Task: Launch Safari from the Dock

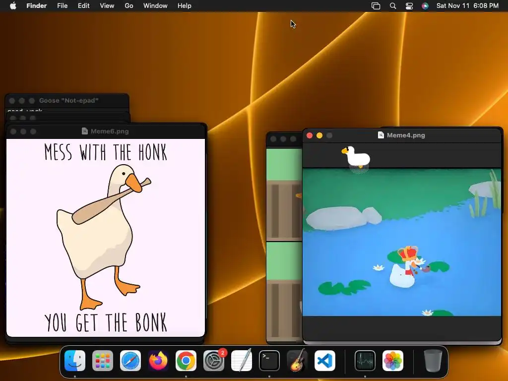Action: coord(130,361)
